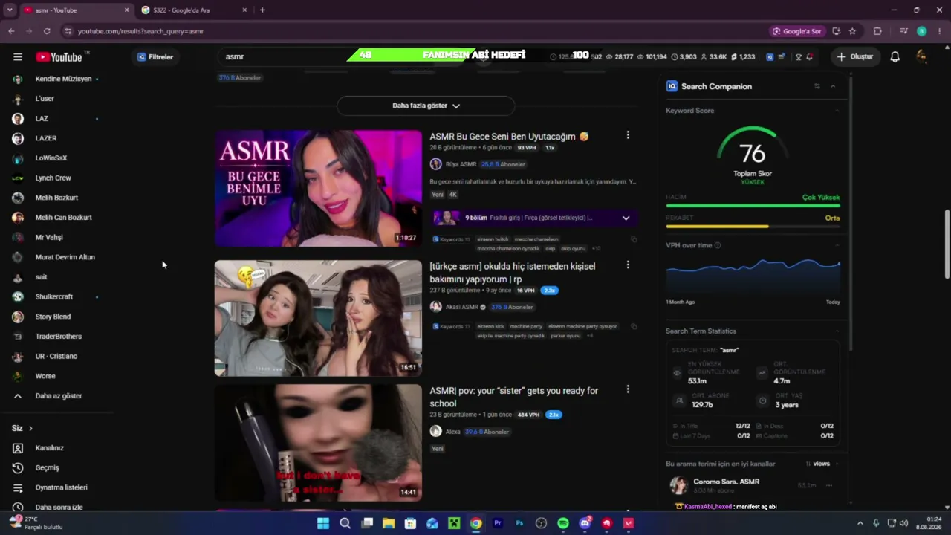Open 'Oynatma listeleri' in the sidebar
The height and width of the screenshot is (535, 951).
click(61, 487)
